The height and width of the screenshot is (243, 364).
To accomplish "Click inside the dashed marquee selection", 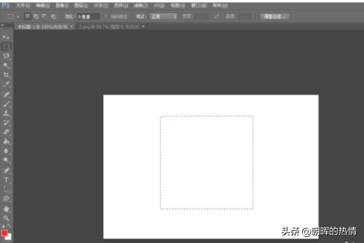I will 207,163.
